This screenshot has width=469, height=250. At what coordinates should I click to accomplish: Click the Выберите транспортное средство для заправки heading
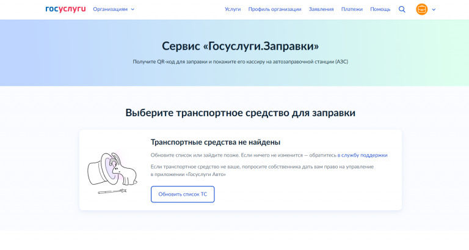click(x=241, y=113)
